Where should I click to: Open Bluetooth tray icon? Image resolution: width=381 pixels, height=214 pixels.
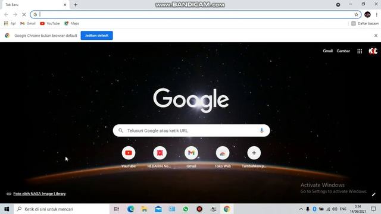(314, 209)
